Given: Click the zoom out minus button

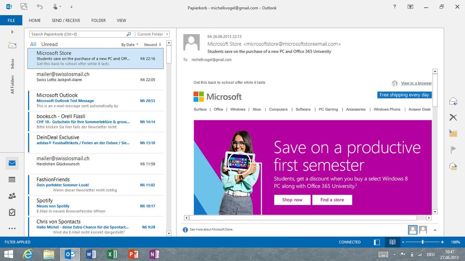Looking at the screenshot, I should (403, 242).
